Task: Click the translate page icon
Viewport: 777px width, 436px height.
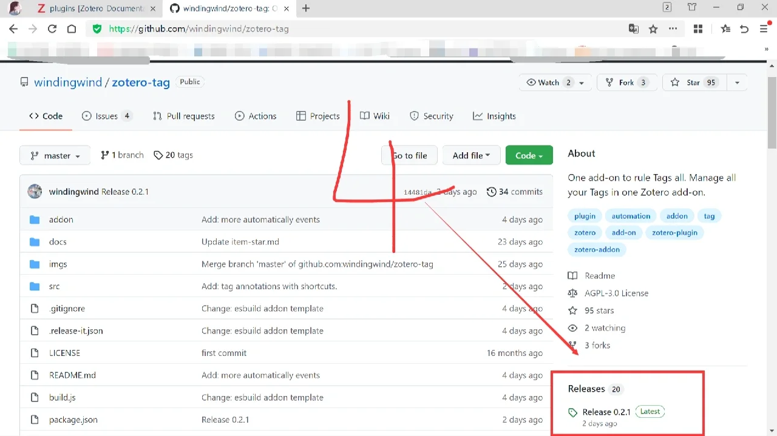Action: pyautogui.click(x=634, y=29)
